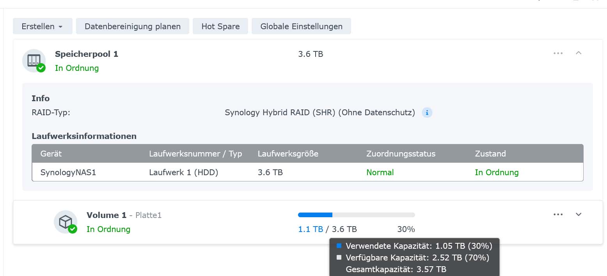
Task: Open the Erstellen dropdown
Action: pos(43,26)
